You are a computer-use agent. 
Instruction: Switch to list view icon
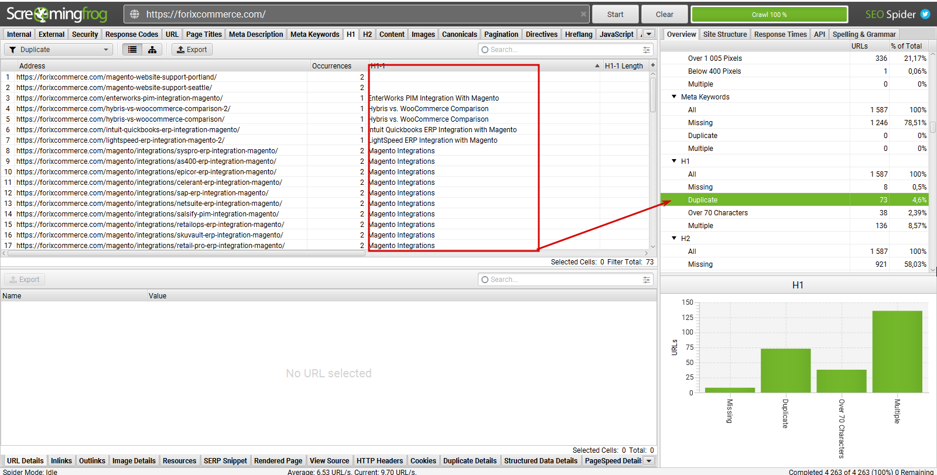pyautogui.click(x=132, y=50)
